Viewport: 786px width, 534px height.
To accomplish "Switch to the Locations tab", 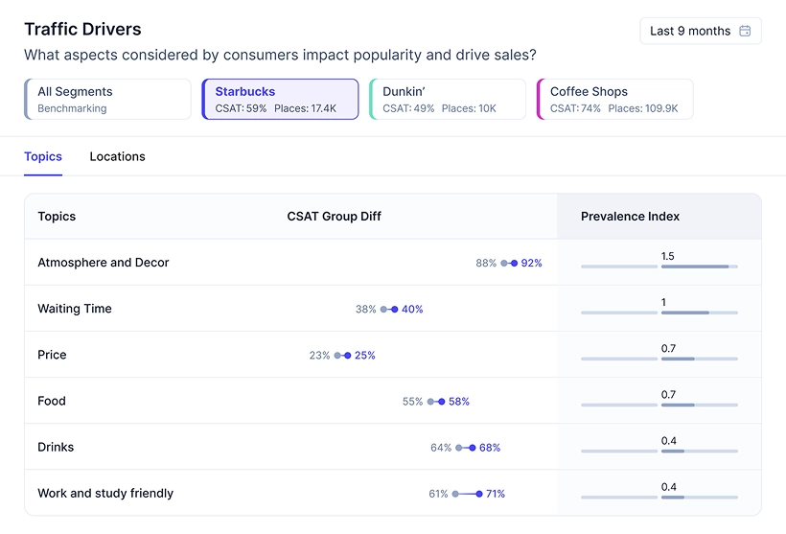I will tap(117, 156).
